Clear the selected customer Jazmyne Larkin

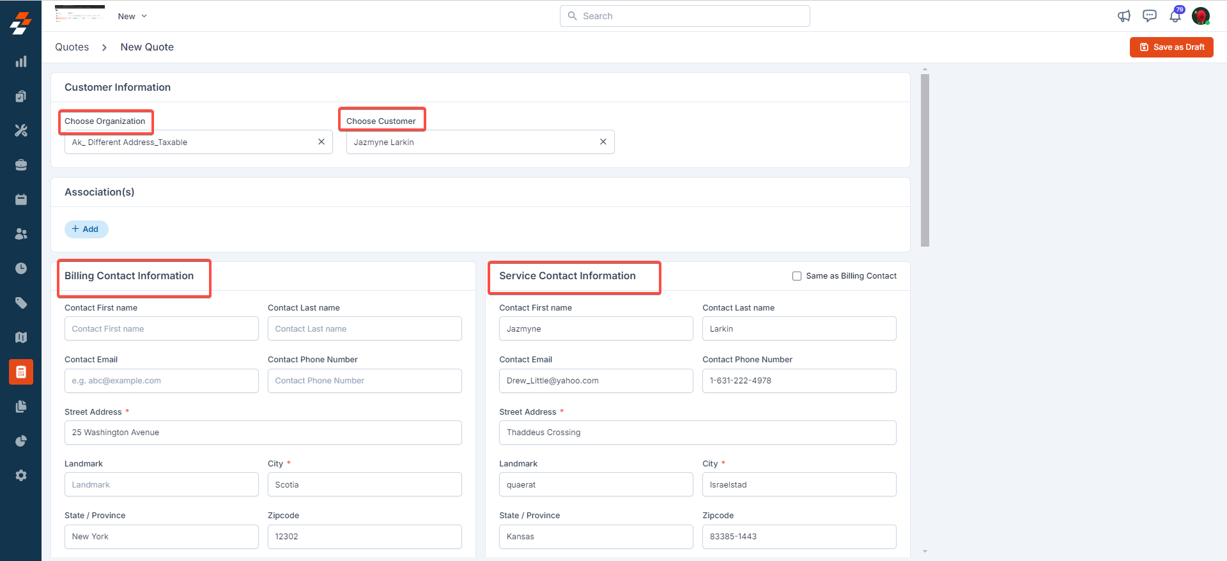(x=603, y=142)
